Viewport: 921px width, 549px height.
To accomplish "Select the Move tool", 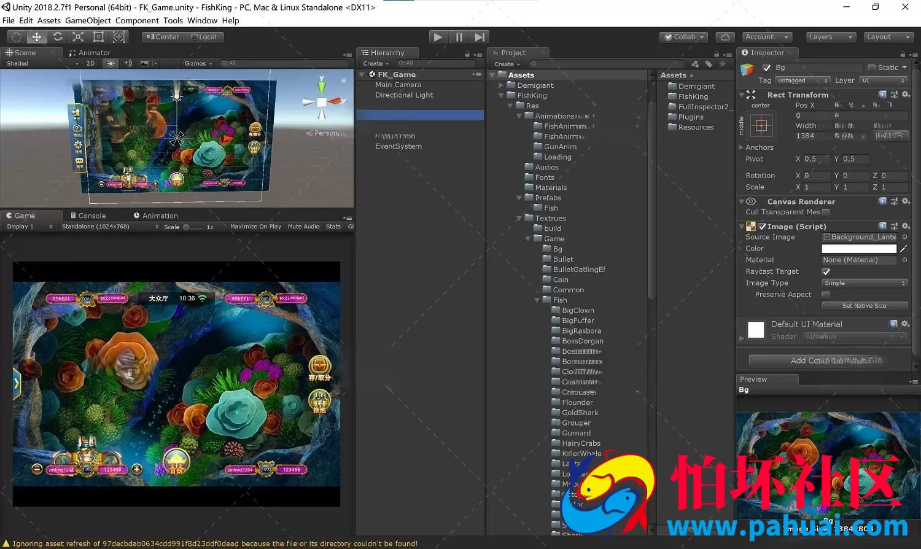I will (37, 37).
